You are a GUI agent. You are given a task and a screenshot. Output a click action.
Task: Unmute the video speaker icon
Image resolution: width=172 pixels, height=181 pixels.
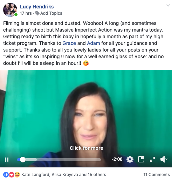[164, 159]
